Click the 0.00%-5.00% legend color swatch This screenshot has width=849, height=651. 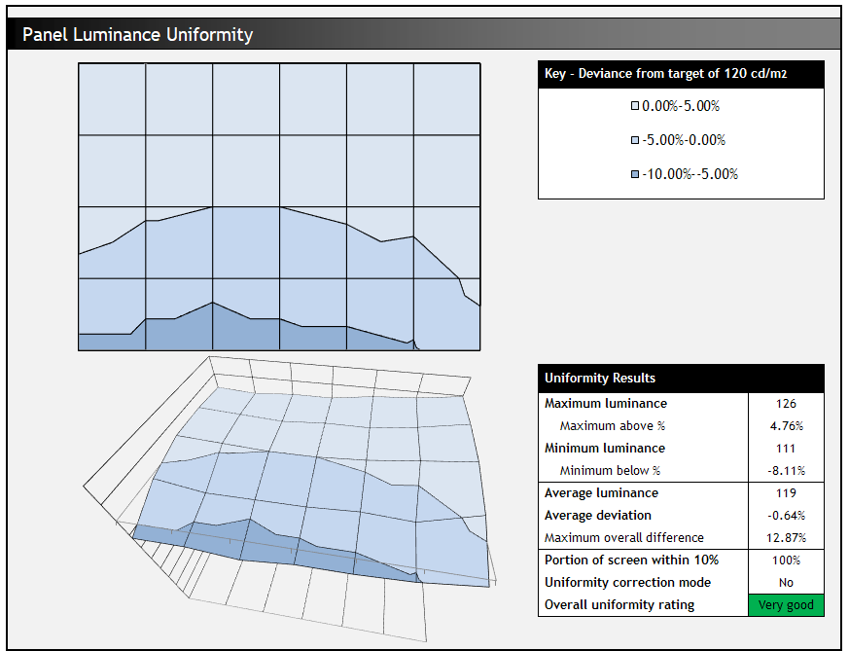[x=635, y=106]
